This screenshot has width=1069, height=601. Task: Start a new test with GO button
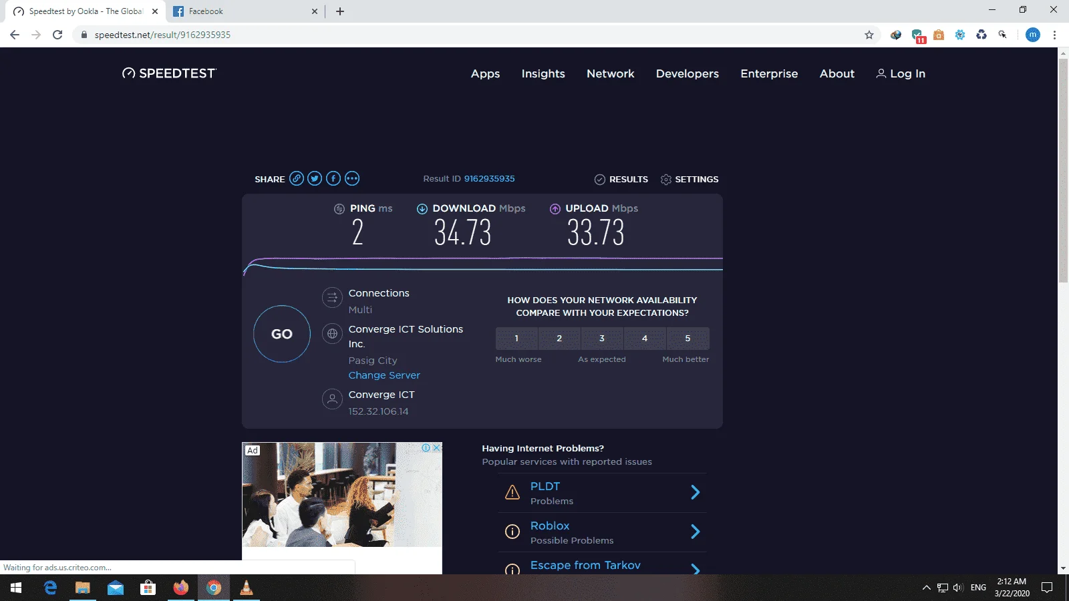pos(282,334)
